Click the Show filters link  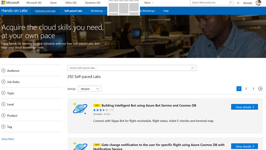point(8,139)
